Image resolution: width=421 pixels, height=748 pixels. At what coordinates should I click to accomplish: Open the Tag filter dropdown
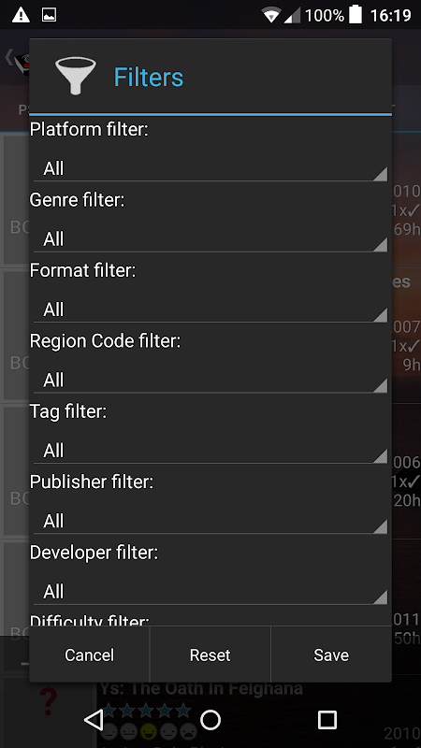tap(210, 451)
